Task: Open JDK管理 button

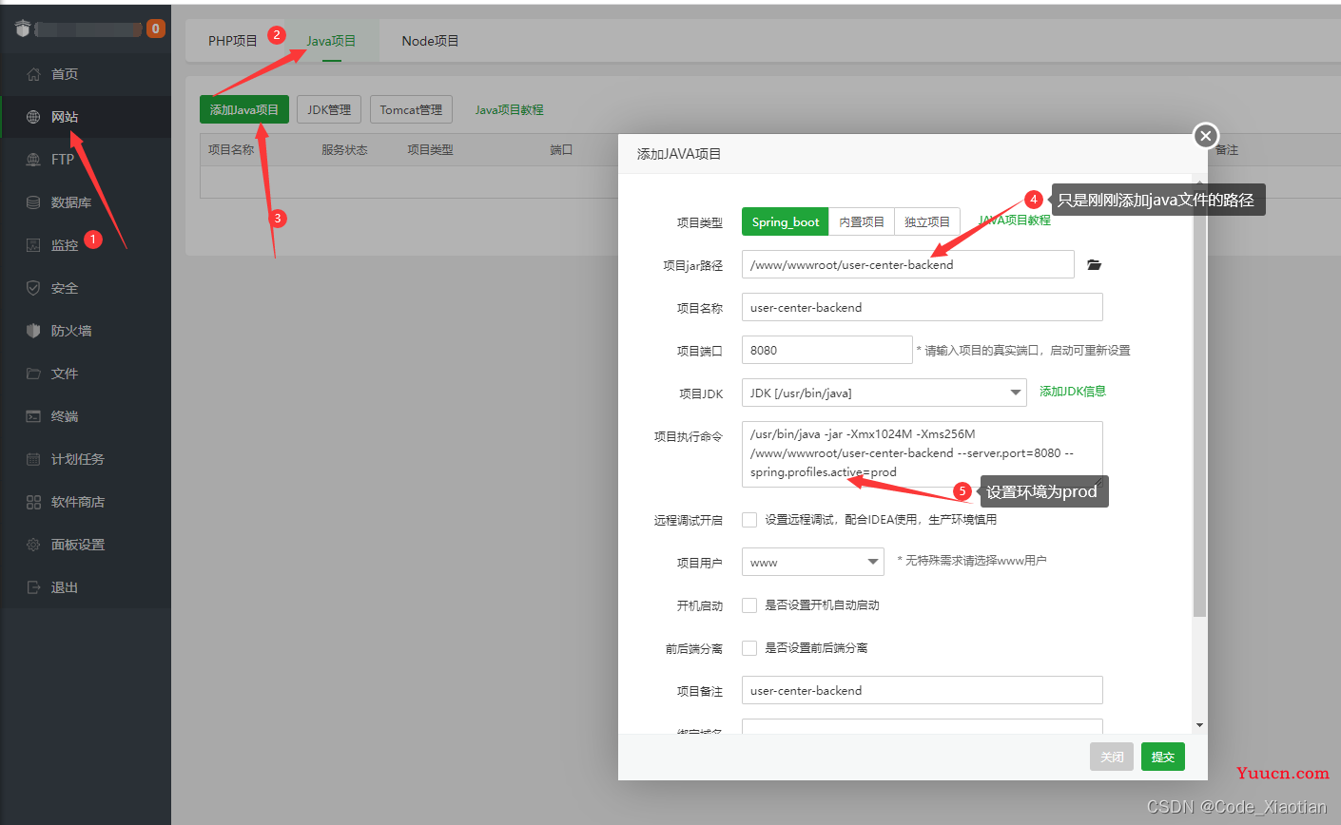Action: 329,109
